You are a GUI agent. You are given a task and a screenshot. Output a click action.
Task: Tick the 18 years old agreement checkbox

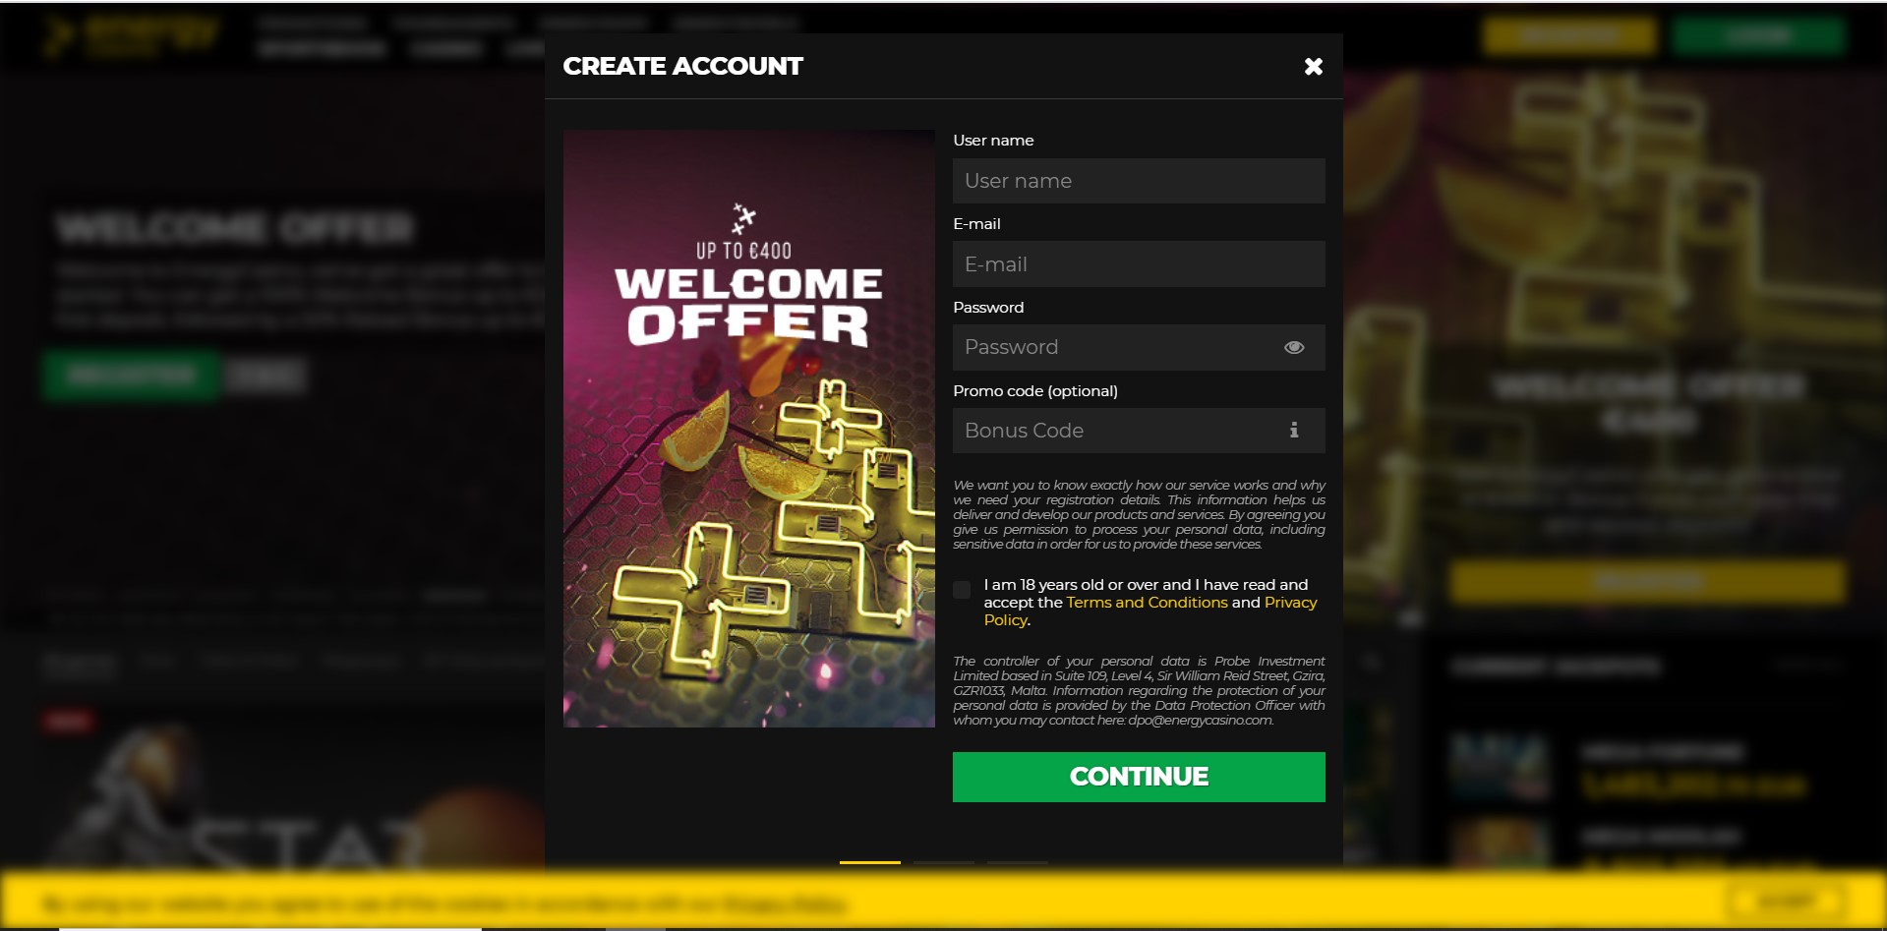coord(962,590)
